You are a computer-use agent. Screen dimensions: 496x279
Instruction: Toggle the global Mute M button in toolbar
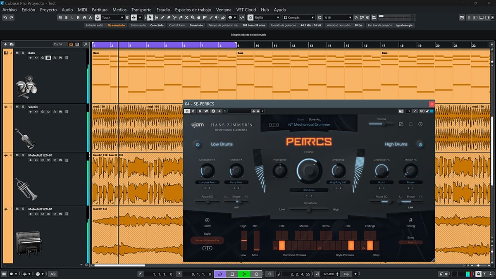(x=60, y=18)
